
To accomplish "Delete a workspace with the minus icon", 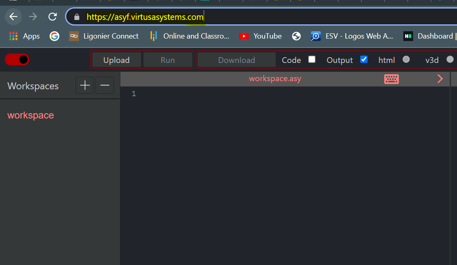I will (104, 85).
